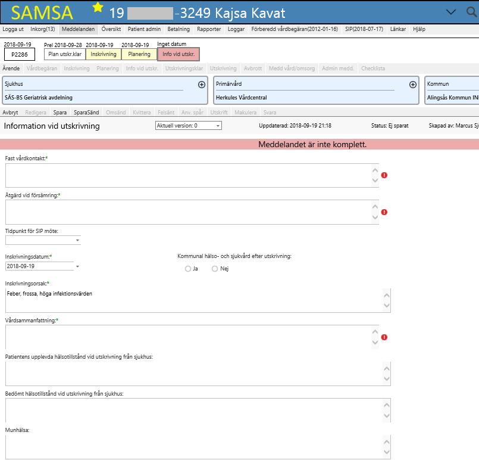Open the Länkar menu
The height and width of the screenshot is (460, 479).
coord(398,29)
